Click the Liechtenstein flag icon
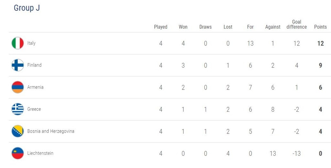Screen dimensions: 331x168 coord(18,153)
